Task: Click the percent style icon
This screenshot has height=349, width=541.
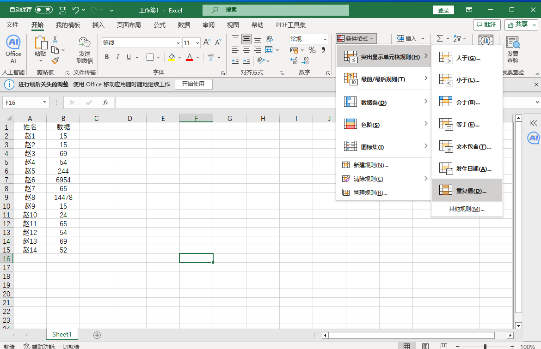Action: coord(312,50)
